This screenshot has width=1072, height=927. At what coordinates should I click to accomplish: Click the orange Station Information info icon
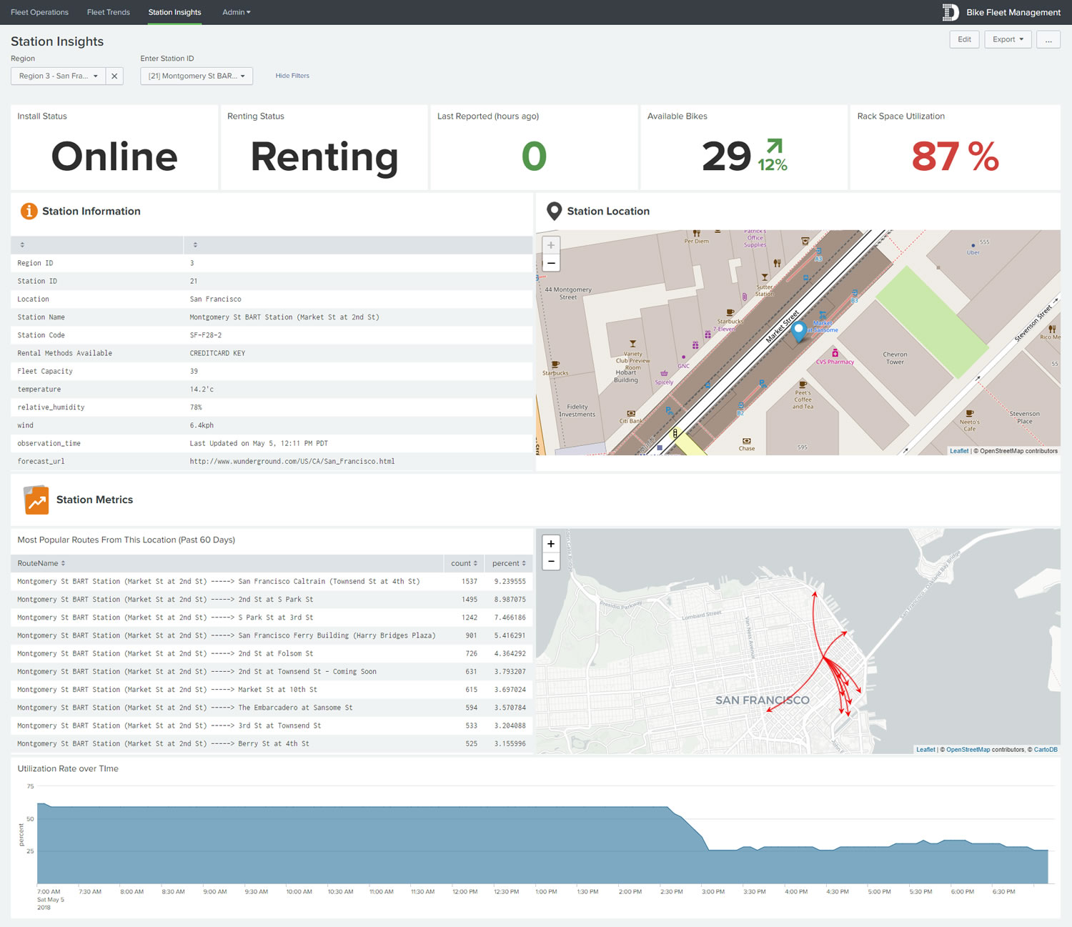pyautogui.click(x=29, y=211)
